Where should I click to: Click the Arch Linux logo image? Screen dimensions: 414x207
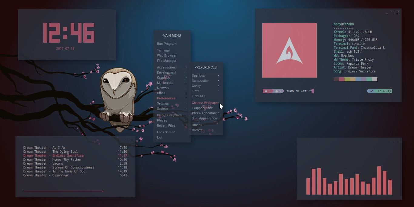click(x=289, y=50)
